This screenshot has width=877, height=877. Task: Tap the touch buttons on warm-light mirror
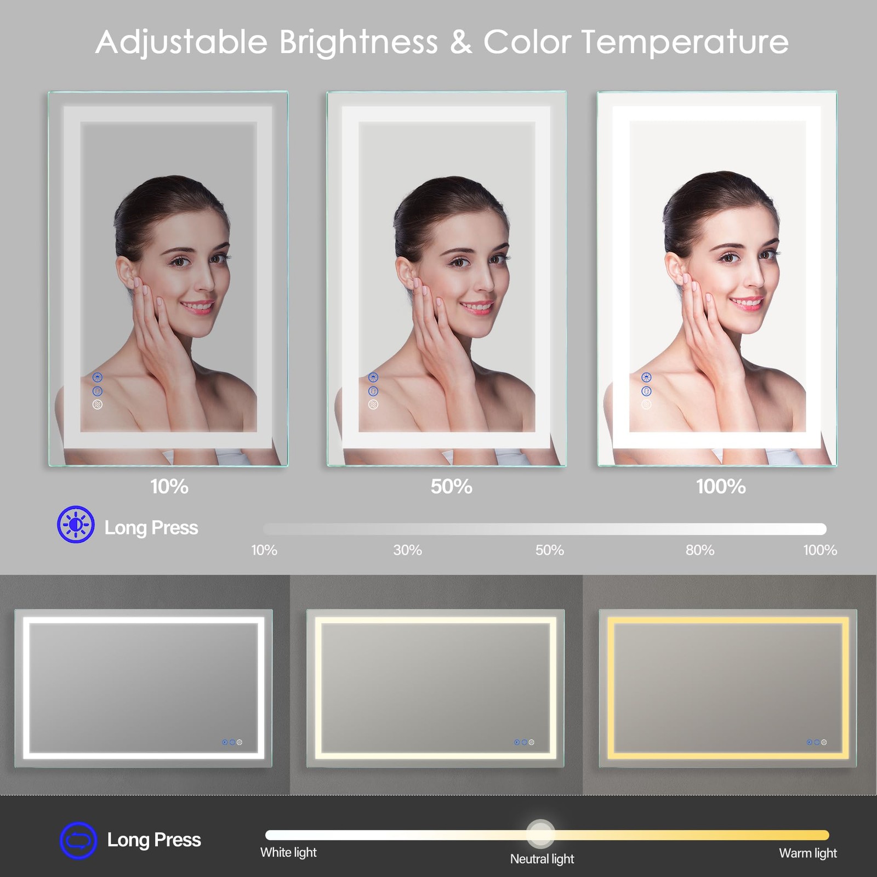pyautogui.click(x=817, y=742)
